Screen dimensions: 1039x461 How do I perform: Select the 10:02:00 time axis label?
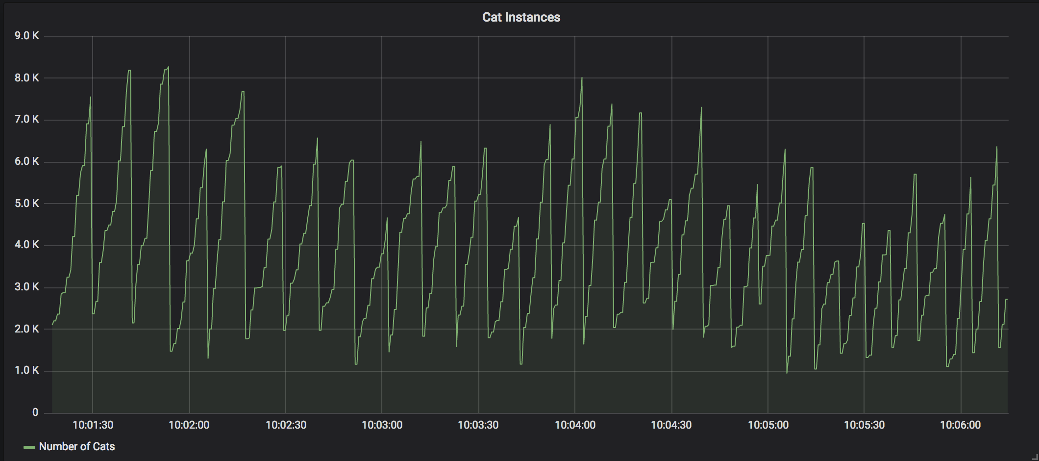click(x=189, y=425)
